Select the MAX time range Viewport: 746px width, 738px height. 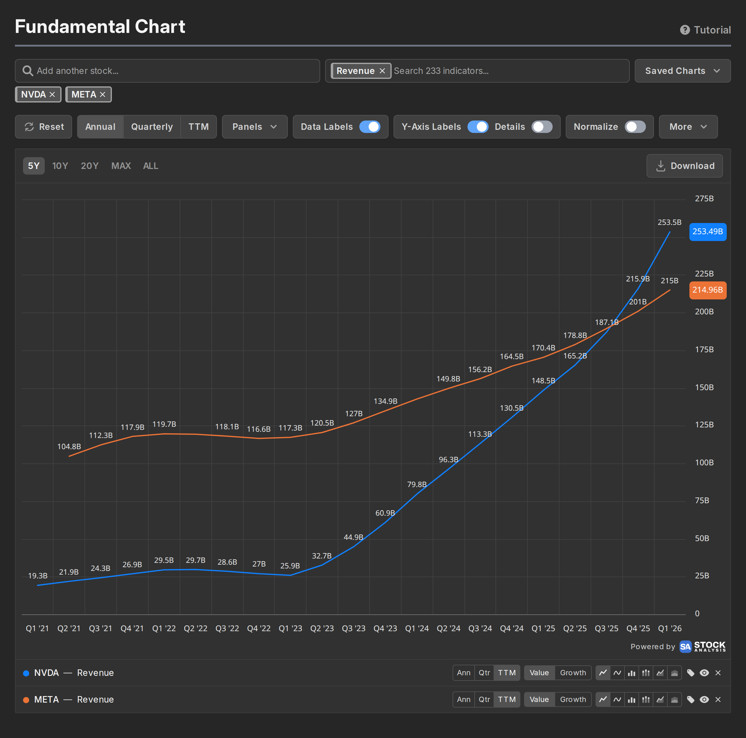point(121,166)
